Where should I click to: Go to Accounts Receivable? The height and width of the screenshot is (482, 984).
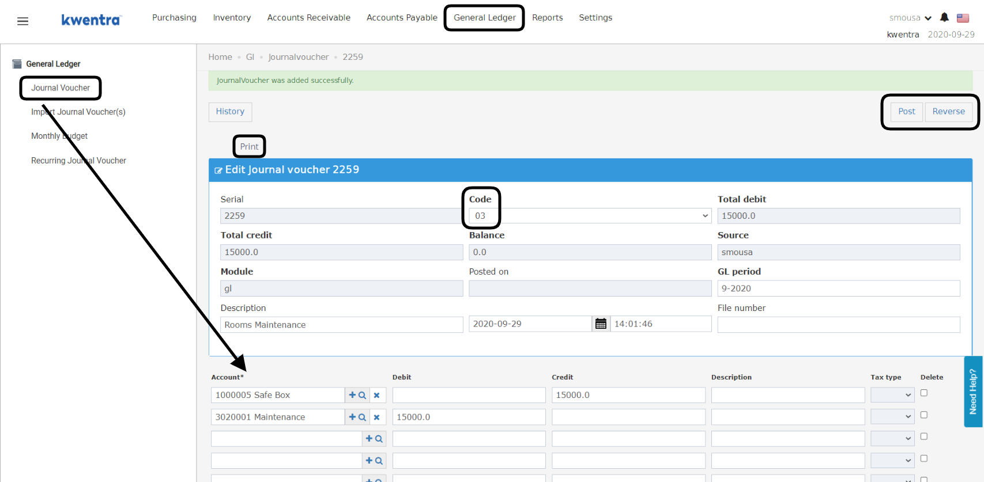click(309, 18)
